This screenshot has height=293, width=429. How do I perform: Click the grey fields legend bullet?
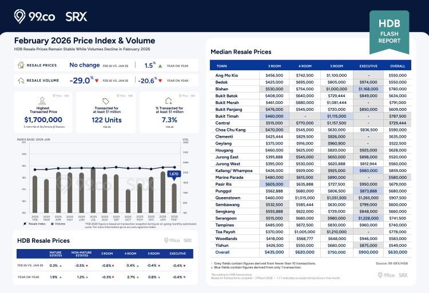point(212,263)
